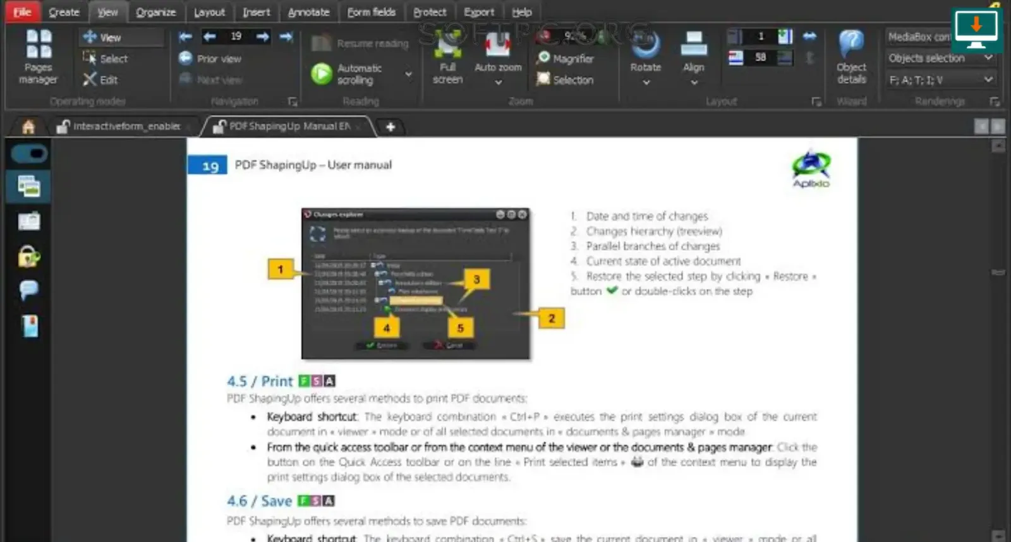Open Object details wizard
Viewport: 1011px width, 542px height.
pos(851,57)
